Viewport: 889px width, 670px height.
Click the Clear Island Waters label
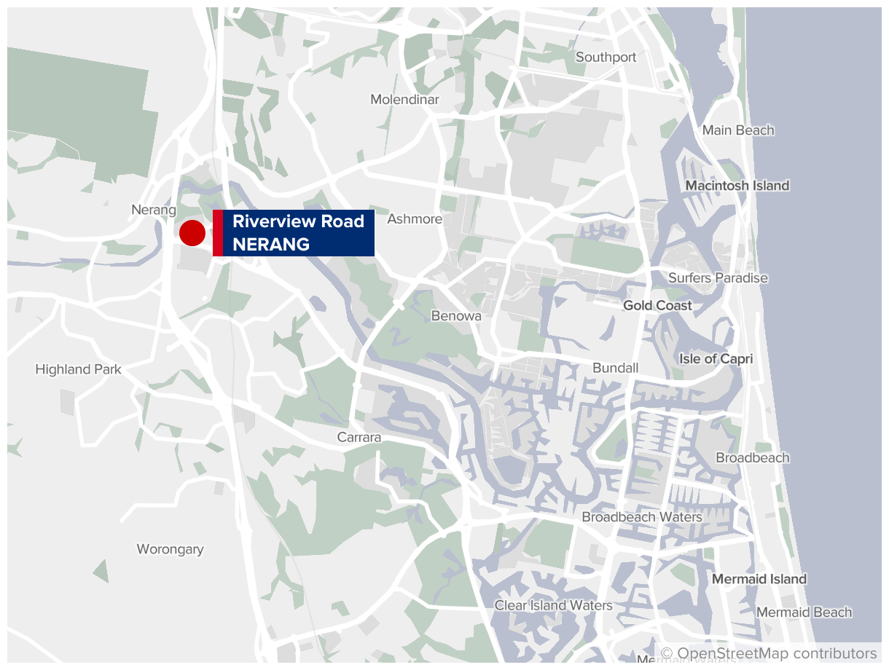point(554,605)
